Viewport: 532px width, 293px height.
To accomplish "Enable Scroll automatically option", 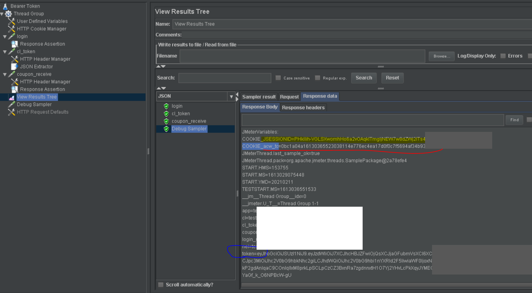I will click(x=161, y=284).
